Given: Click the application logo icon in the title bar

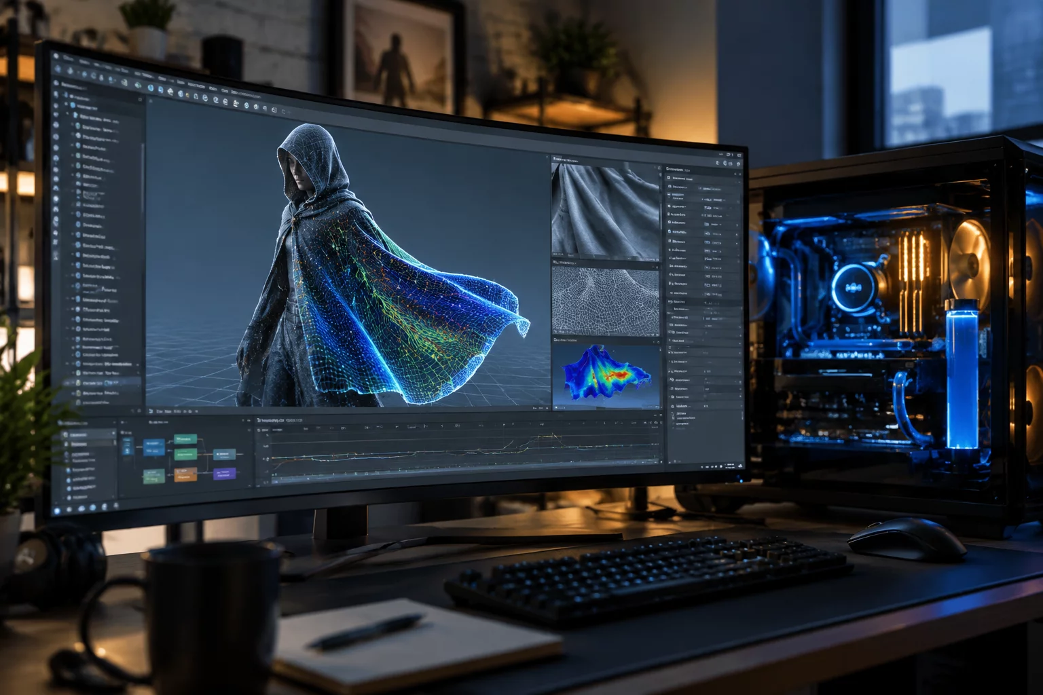Looking at the screenshot, I should [56, 56].
